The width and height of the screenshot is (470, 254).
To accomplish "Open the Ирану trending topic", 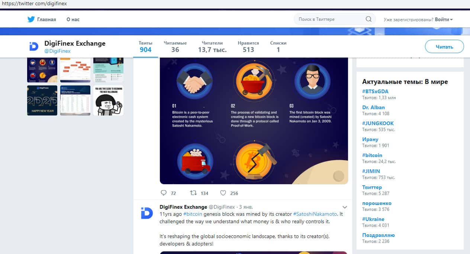I will click(x=370, y=139).
